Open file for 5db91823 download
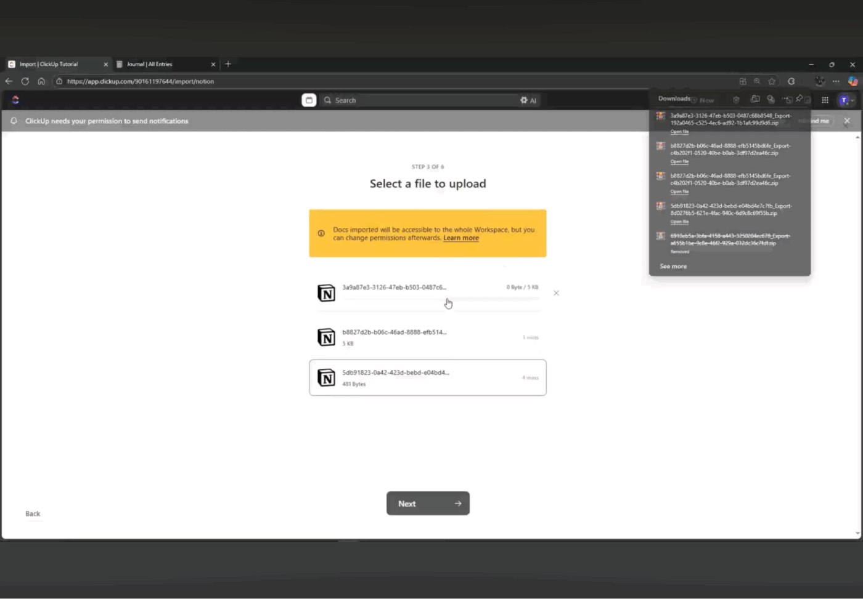The height and width of the screenshot is (599, 863). (x=679, y=222)
